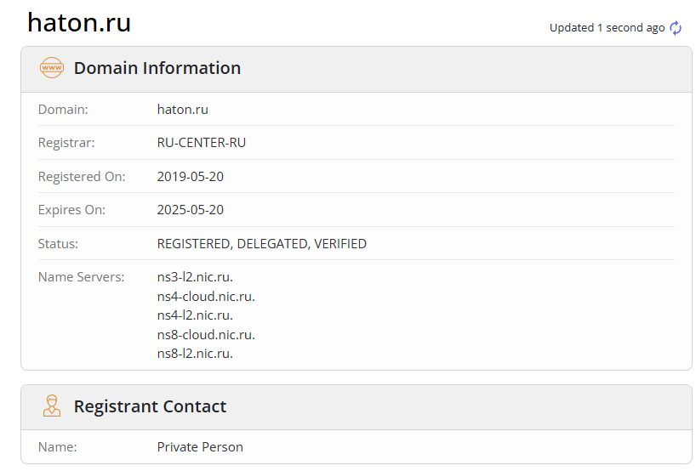Click the registration date 2019-05-20
The image size is (696, 471).
pos(191,177)
